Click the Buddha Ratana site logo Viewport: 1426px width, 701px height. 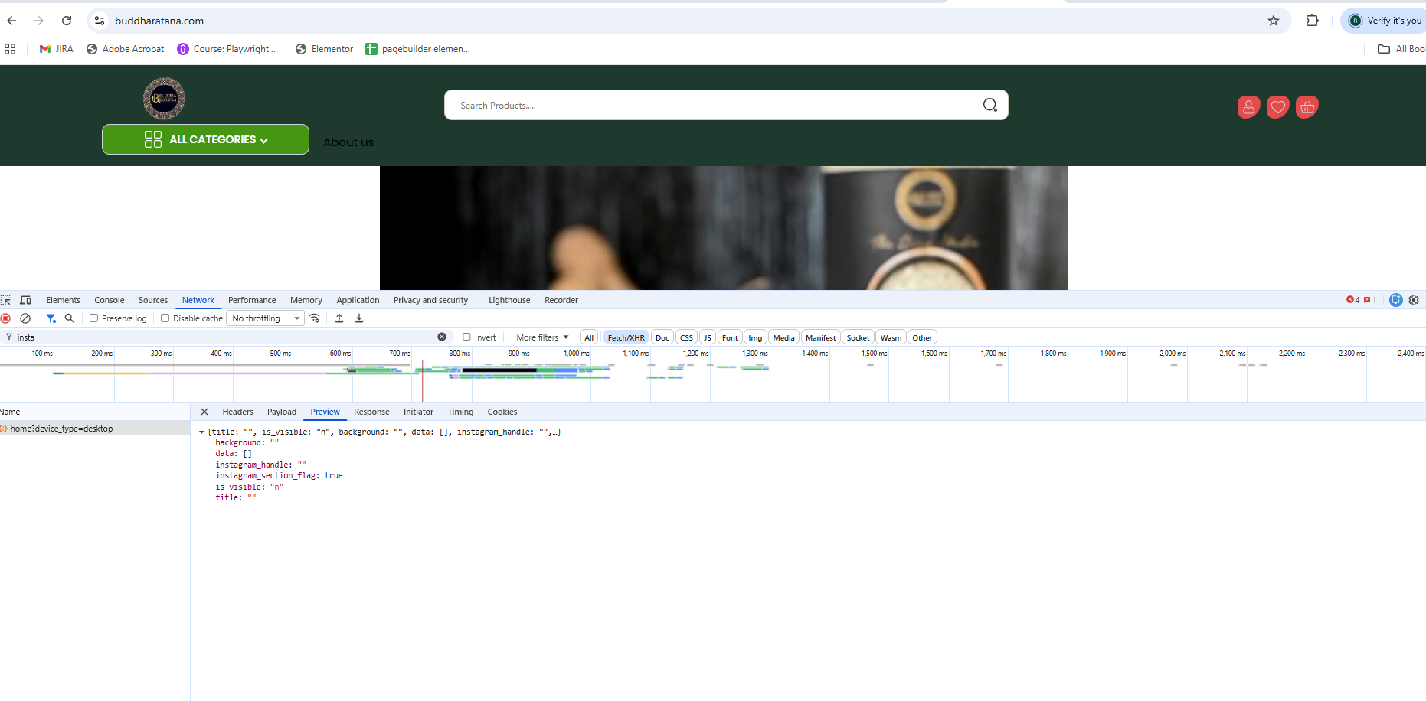point(164,99)
